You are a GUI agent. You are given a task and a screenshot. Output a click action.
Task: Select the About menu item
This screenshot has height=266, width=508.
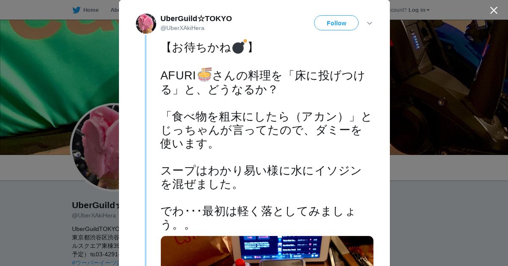pyautogui.click(x=115, y=10)
